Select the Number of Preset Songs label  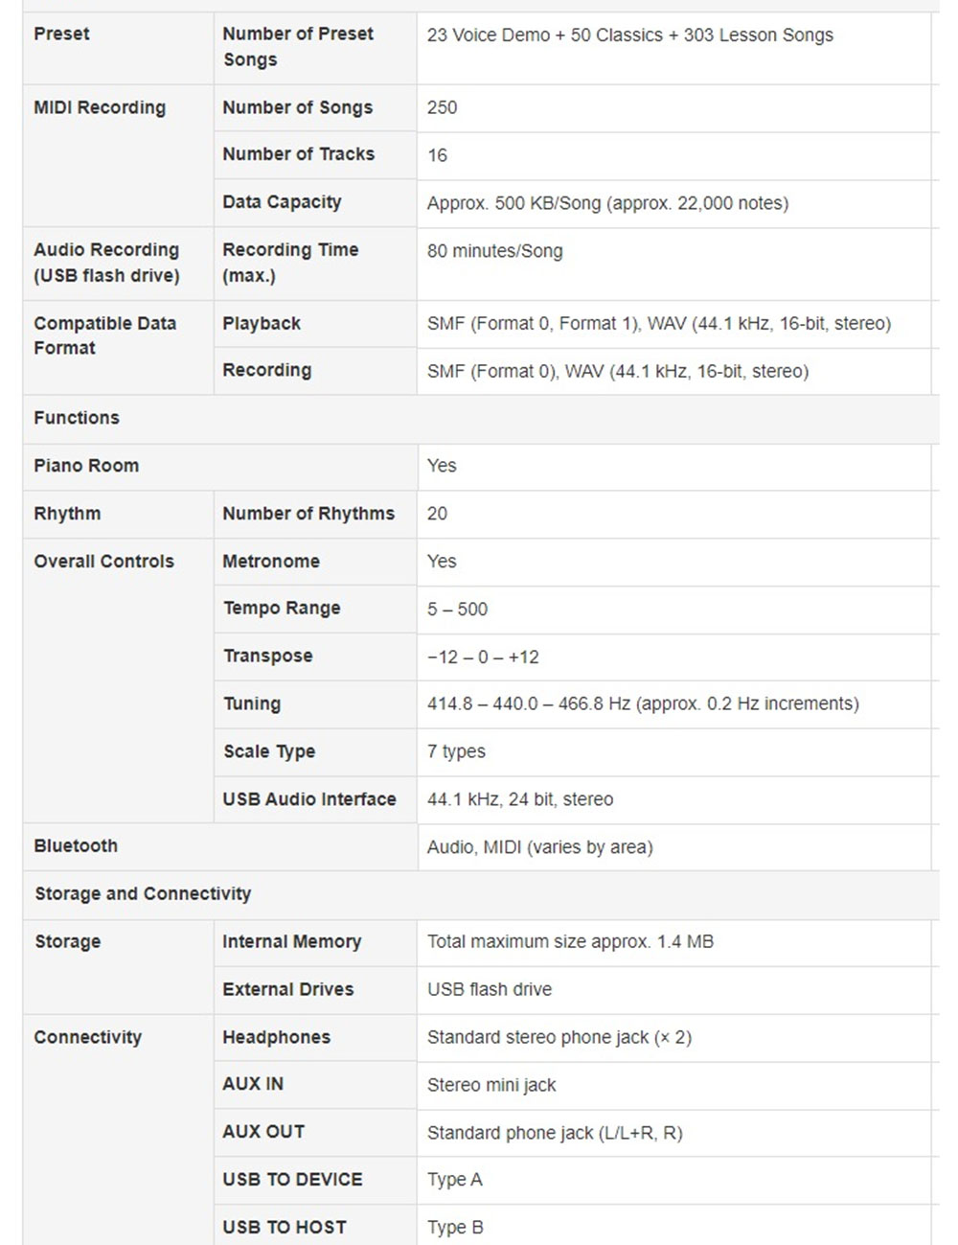(298, 46)
